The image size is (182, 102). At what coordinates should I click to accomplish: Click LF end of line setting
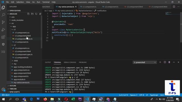[x=147, y=95]
